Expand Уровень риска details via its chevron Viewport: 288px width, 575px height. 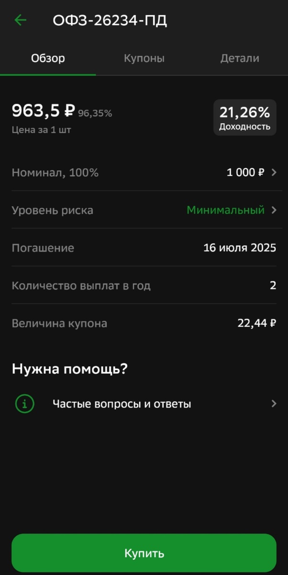(273, 210)
